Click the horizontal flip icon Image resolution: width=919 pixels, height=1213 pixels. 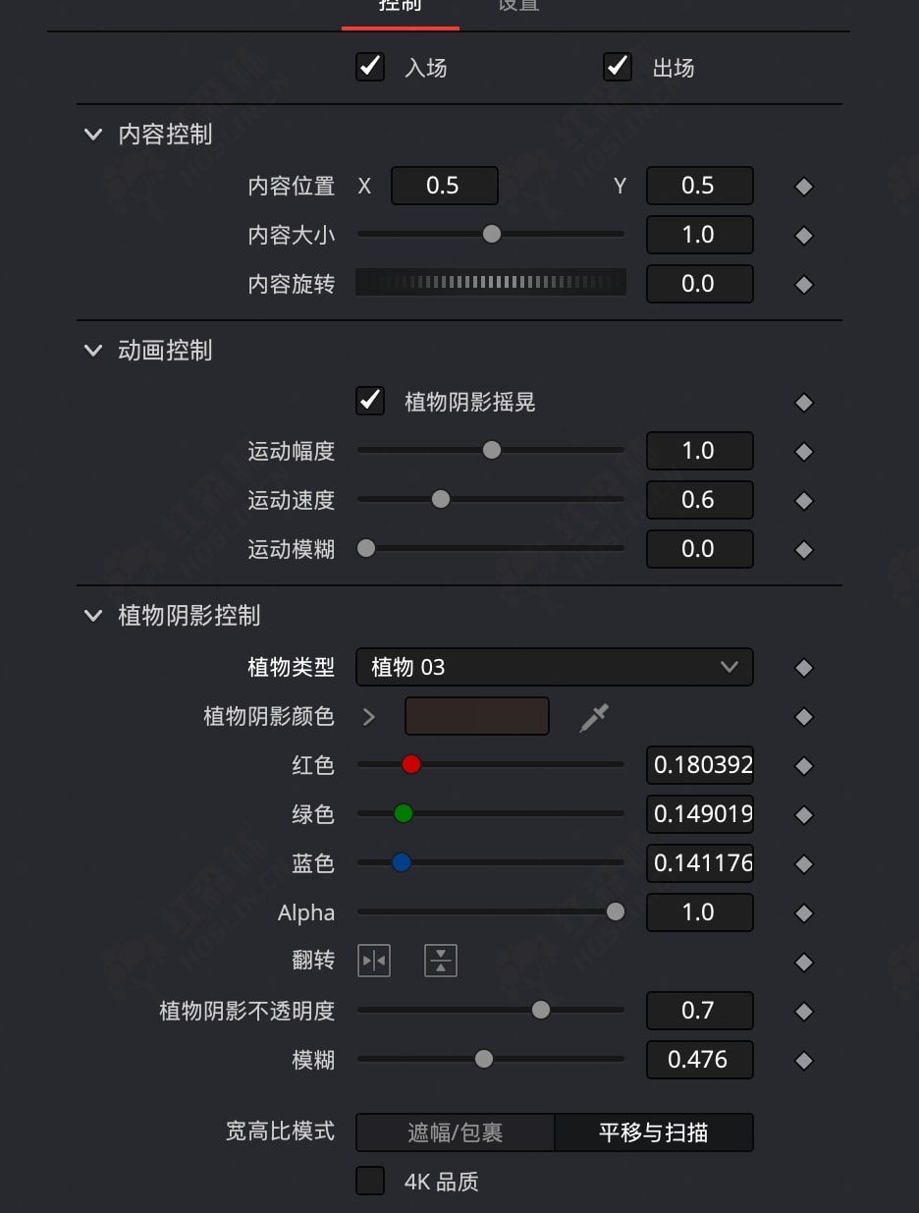[x=374, y=961]
